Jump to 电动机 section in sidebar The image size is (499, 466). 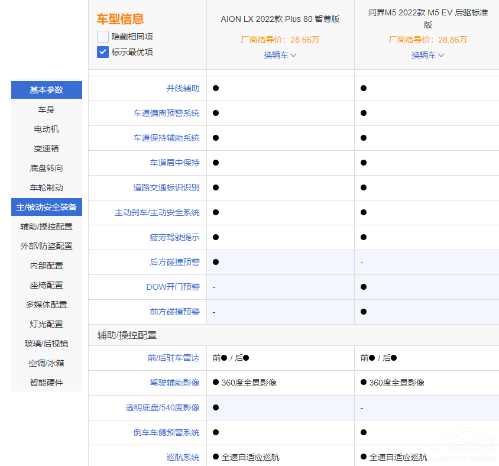47,129
